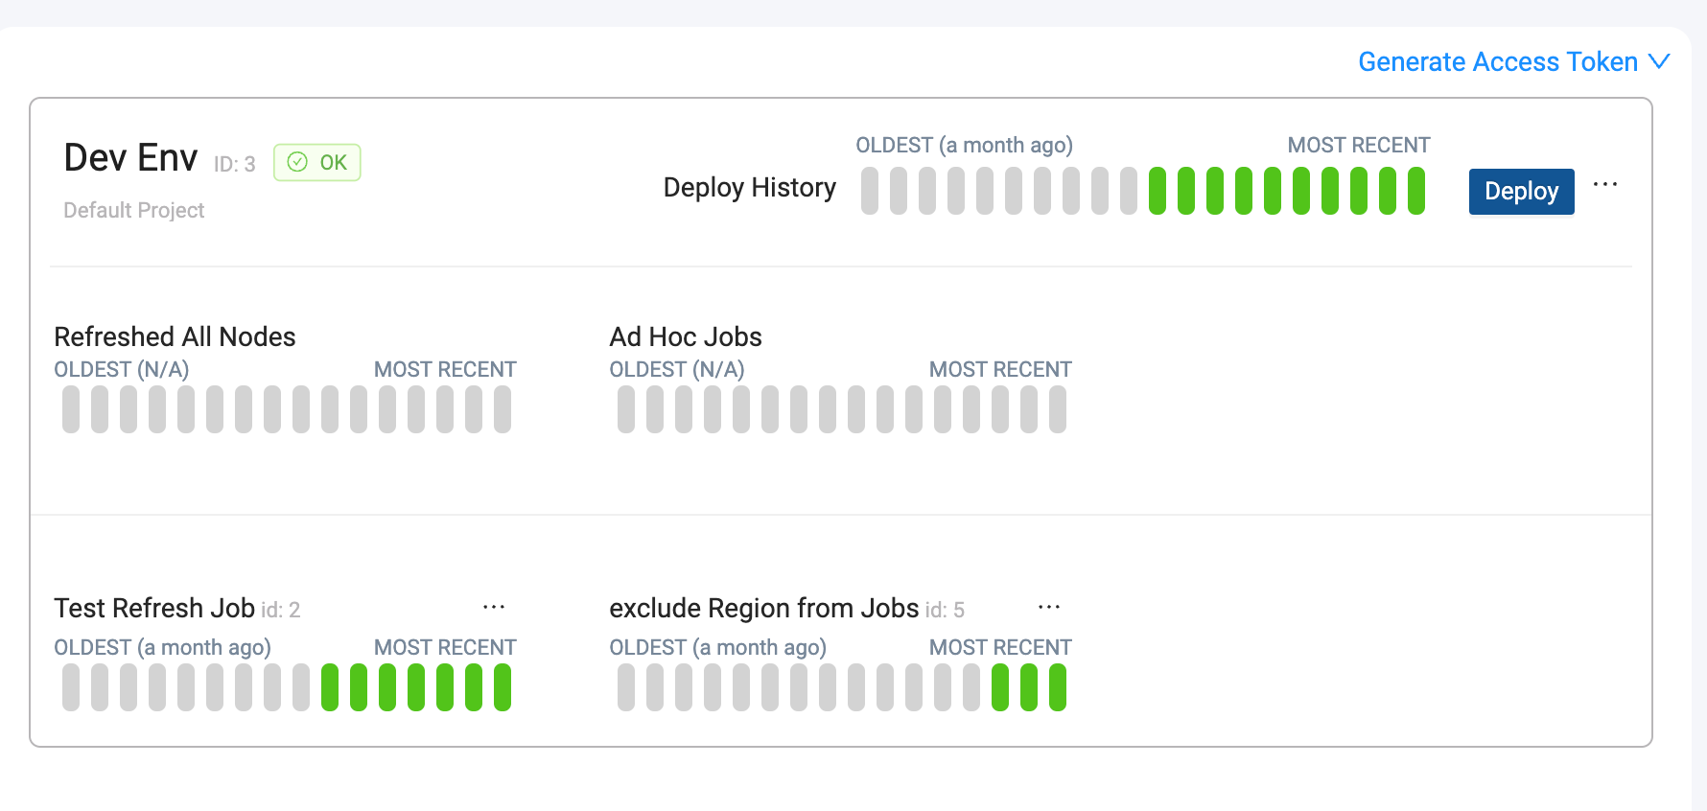The image size is (1707, 811).
Task: Click the oldest Refreshed All Nodes bar
Action: click(71, 409)
